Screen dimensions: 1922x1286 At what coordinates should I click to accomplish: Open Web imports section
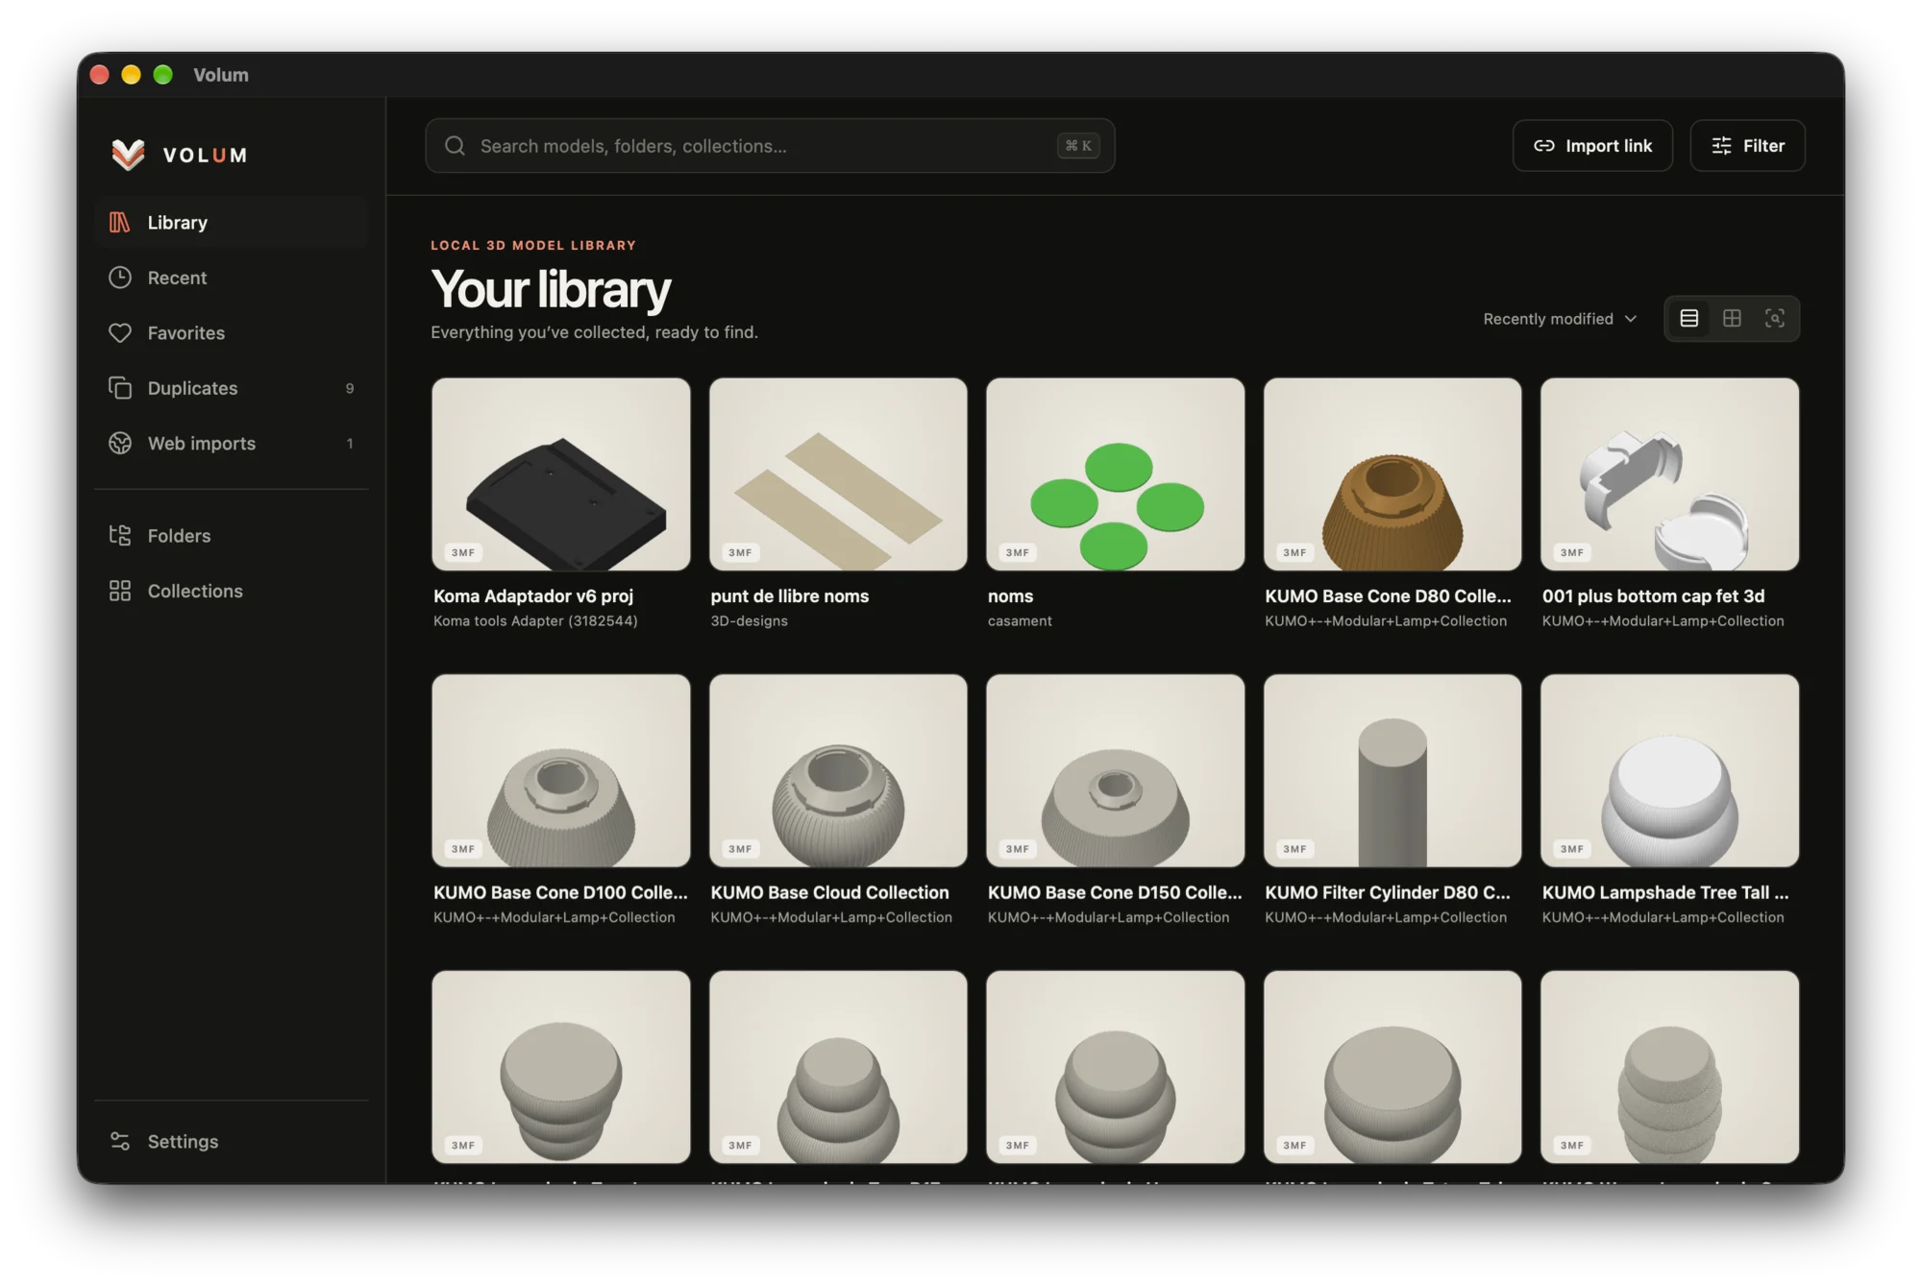point(232,443)
